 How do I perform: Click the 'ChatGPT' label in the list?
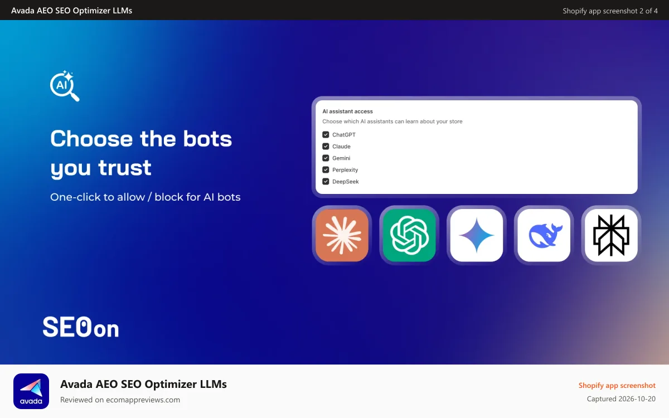click(344, 135)
